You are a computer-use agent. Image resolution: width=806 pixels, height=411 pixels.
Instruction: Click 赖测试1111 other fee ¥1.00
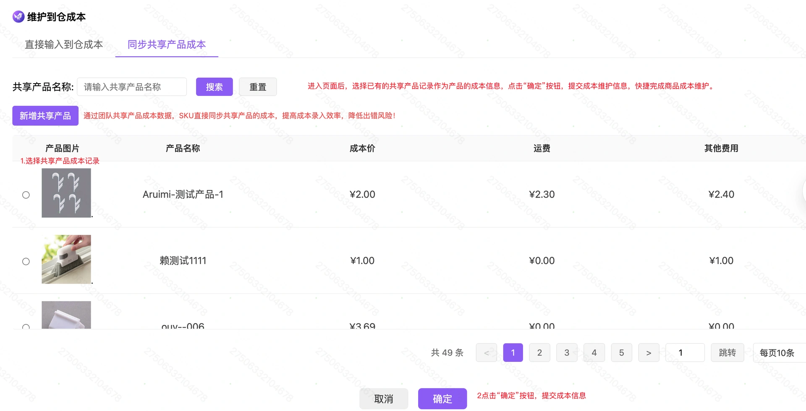[x=721, y=261]
